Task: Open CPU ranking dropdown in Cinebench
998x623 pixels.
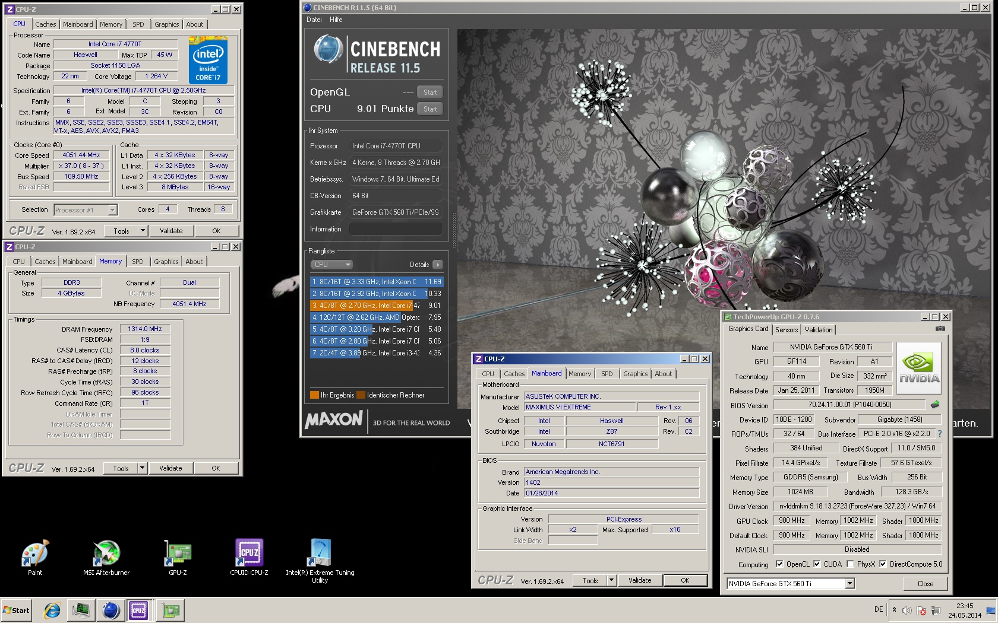Action: pyautogui.click(x=331, y=265)
